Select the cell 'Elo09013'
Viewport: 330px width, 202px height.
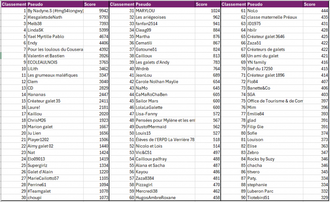(55, 159)
